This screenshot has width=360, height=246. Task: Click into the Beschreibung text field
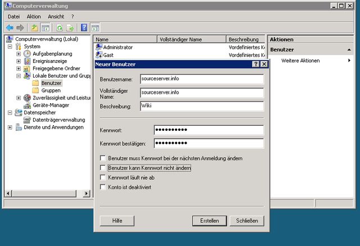(202, 106)
